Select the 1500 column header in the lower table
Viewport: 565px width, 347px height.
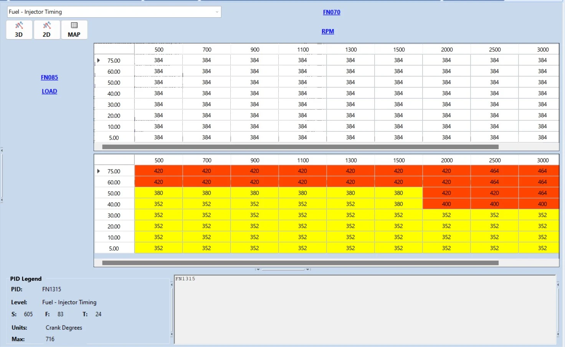pyautogui.click(x=398, y=160)
